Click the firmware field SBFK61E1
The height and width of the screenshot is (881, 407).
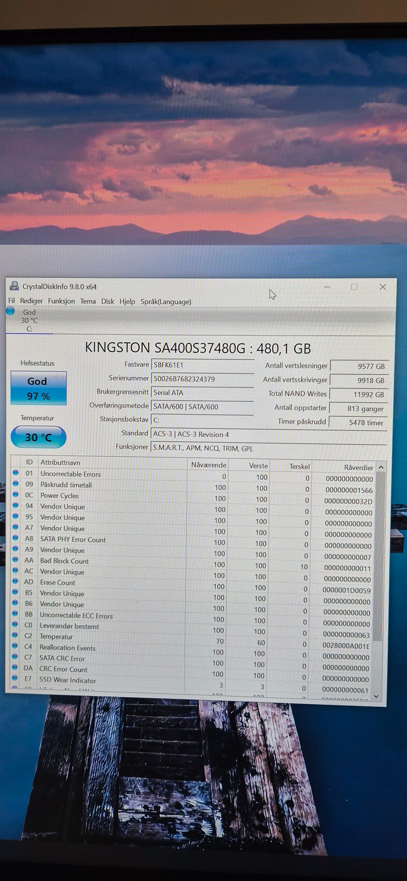(x=202, y=365)
